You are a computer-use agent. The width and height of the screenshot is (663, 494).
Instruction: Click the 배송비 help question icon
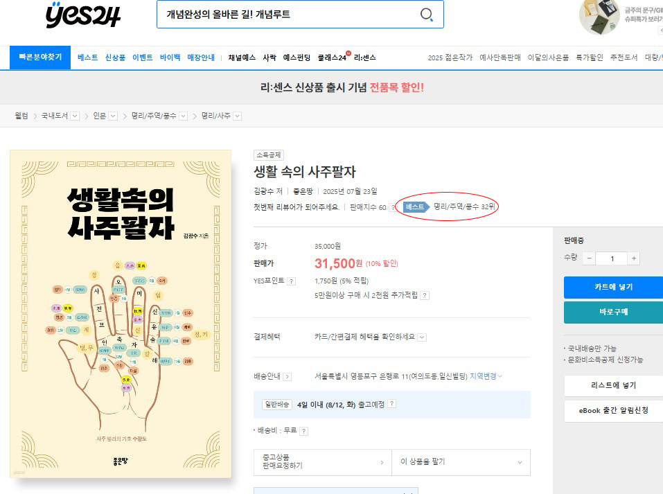coord(303,431)
